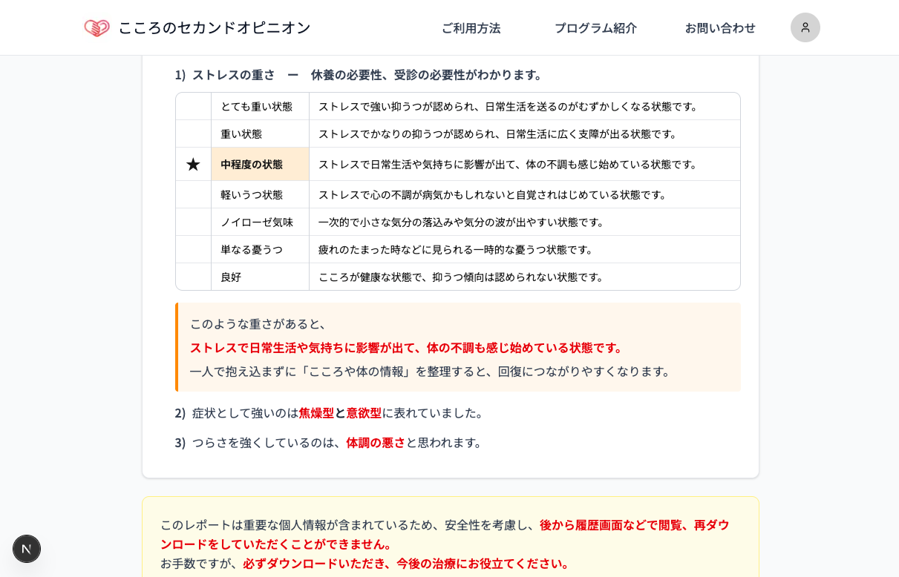899x577 pixels.
Task: Click the ノイローゼ気味 row label
Action: (257, 222)
